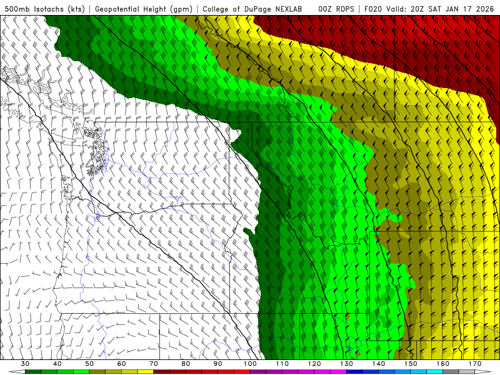
Task: Click the legend value 110
Action: pyautogui.click(x=282, y=364)
